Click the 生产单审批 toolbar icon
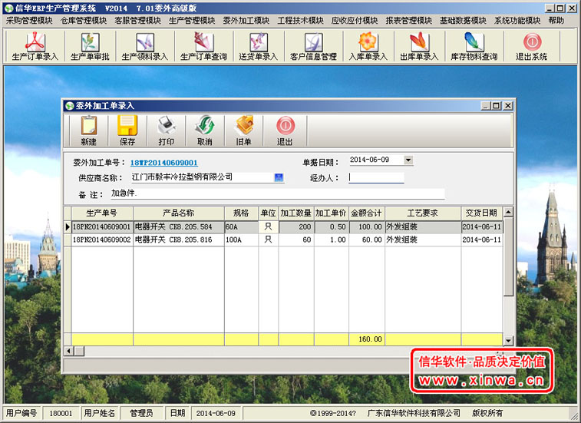 90,47
